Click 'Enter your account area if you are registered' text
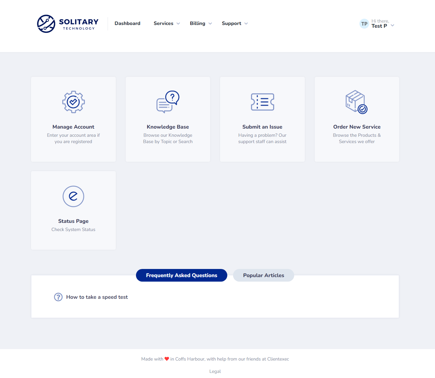Image resolution: width=435 pixels, height=378 pixels. point(73,139)
